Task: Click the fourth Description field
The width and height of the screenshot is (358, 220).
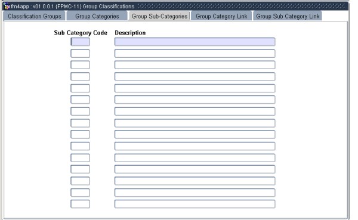Action: 195,76
